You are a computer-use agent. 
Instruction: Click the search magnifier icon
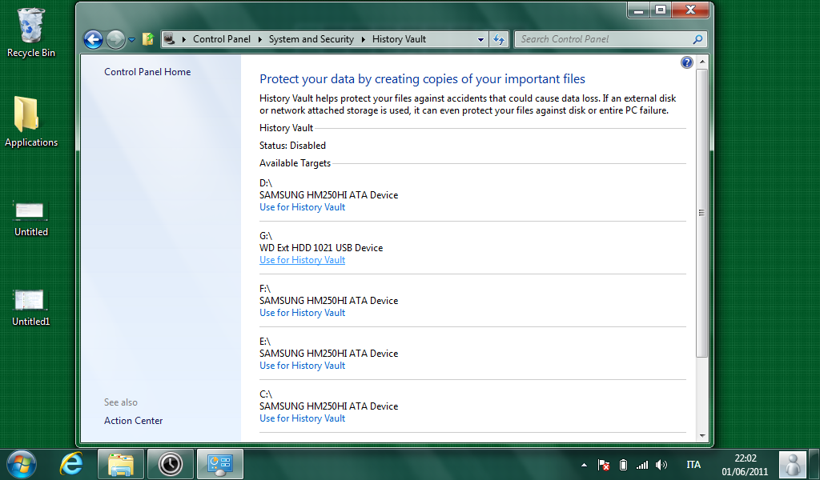click(x=697, y=39)
